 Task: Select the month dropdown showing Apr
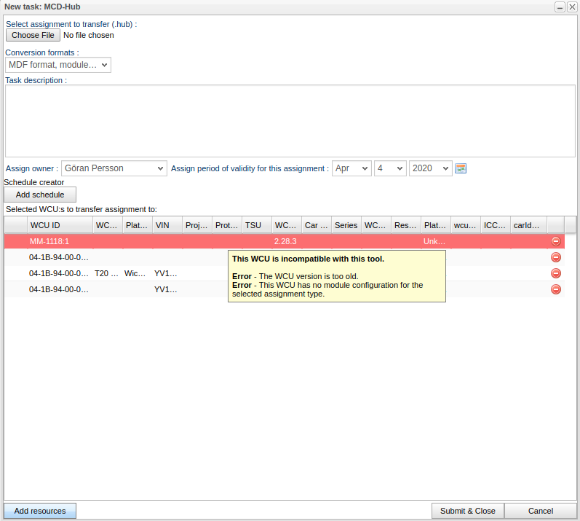click(351, 168)
